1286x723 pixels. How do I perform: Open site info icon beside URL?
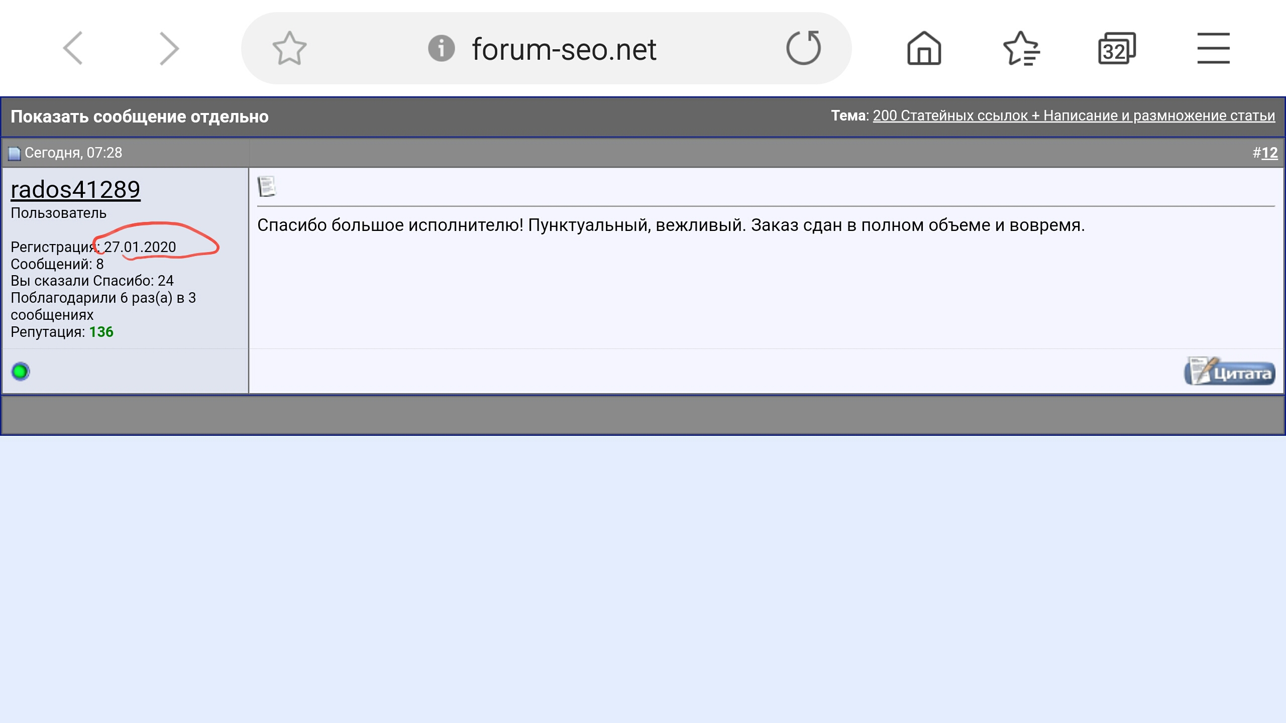coord(441,49)
